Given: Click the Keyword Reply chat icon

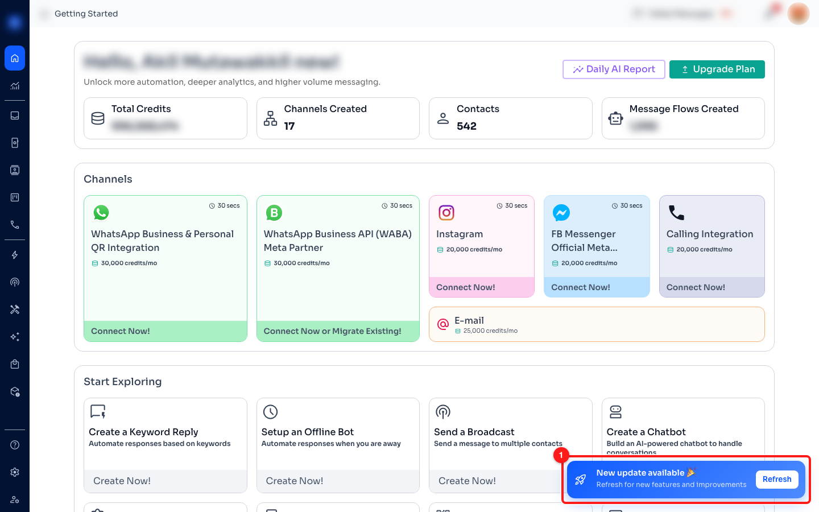Looking at the screenshot, I should pyautogui.click(x=98, y=411).
